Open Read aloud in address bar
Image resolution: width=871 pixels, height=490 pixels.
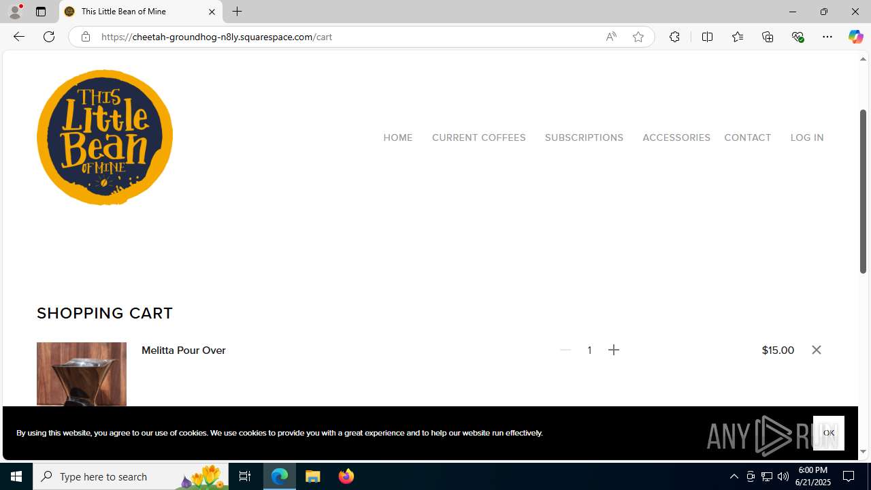[x=611, y=37]
